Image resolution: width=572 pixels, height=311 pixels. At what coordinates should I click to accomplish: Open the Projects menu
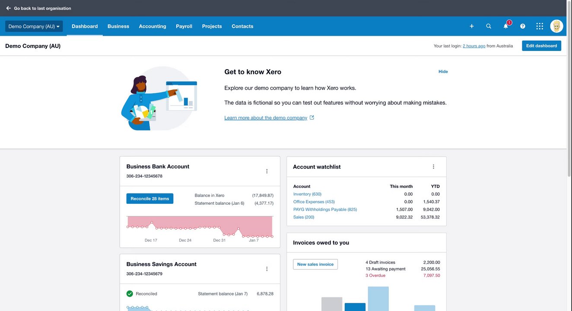pyautogui.click(x=212, y=26)
